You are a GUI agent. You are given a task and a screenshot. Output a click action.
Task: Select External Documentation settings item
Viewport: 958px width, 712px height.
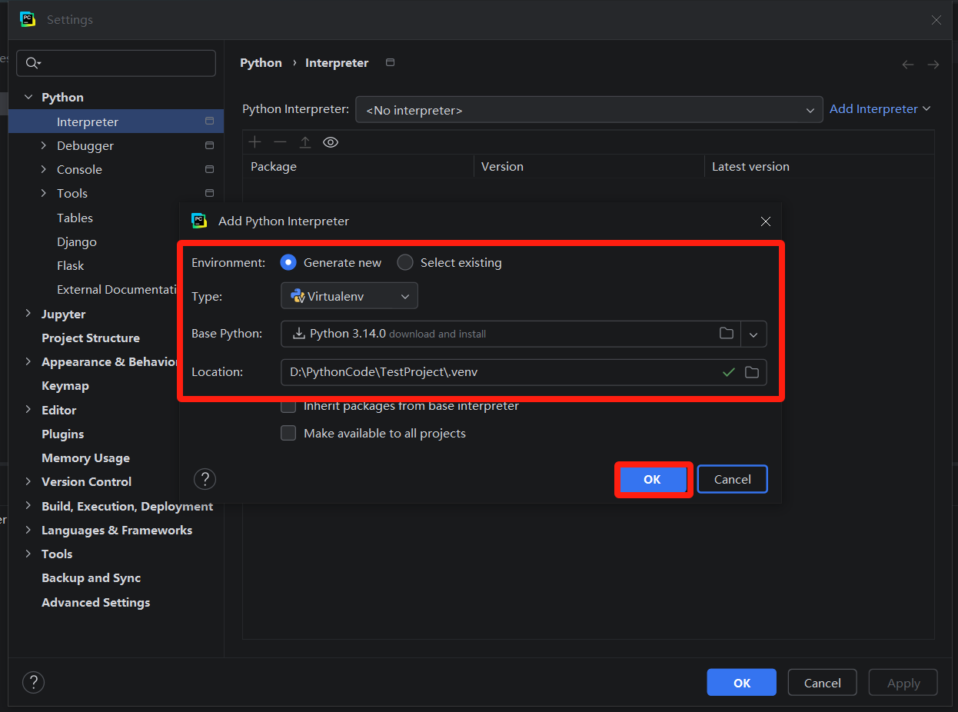coord(116,289)
